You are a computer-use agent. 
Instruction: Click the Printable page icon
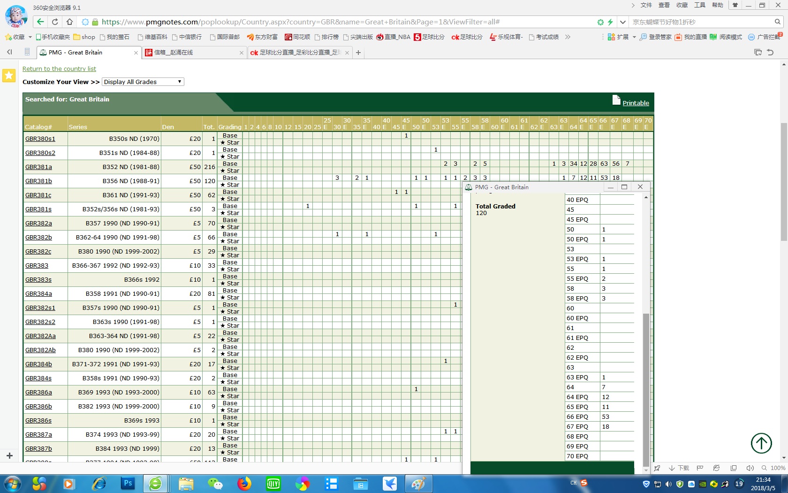616,100
